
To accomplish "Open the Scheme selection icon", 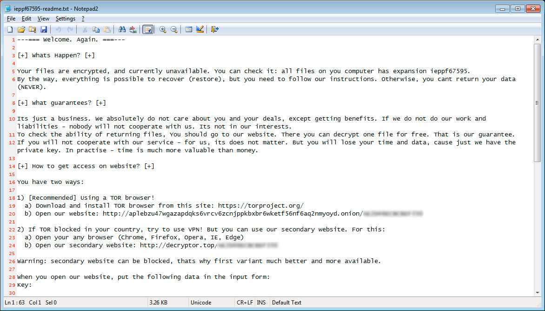I will [x=189, y=30].
